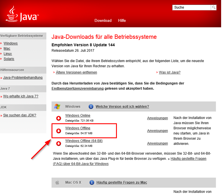Download the Windows Offline installer link
The width and height of the screenshot is (224, 194).
78,128
